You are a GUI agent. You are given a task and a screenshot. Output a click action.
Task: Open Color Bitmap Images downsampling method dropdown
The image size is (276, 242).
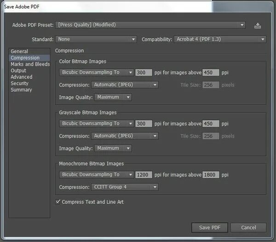click(x=97, y=72)
